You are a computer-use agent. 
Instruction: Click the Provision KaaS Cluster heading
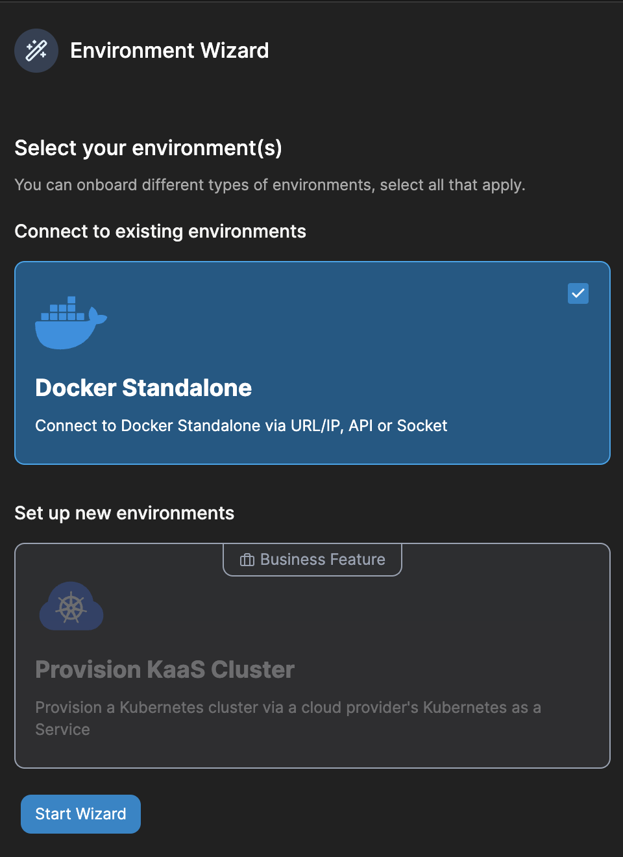coord(165,669)
